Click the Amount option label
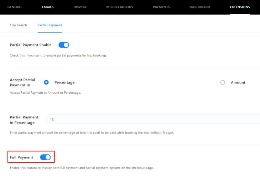The width and height of the screenshot is (260, 178). [238, 82]
